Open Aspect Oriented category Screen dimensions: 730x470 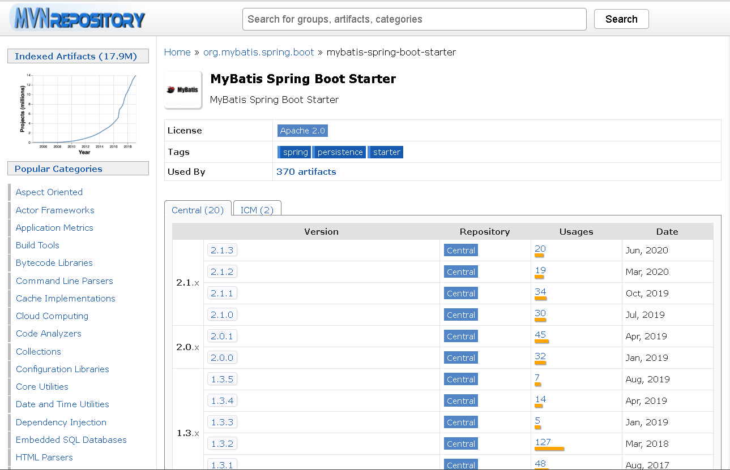[x=49, y=192]
